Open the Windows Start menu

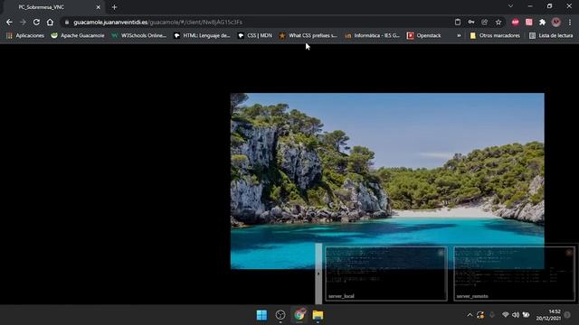click(x=261, y=315)
